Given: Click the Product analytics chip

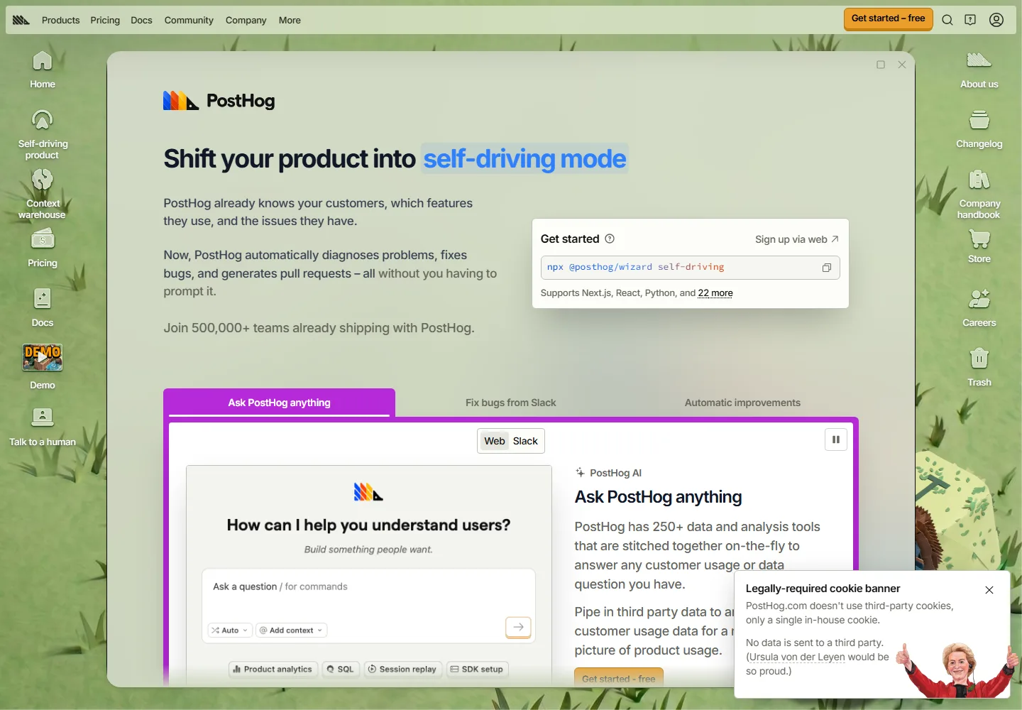Looking at the screenshot, I should (x=273, y=670).
